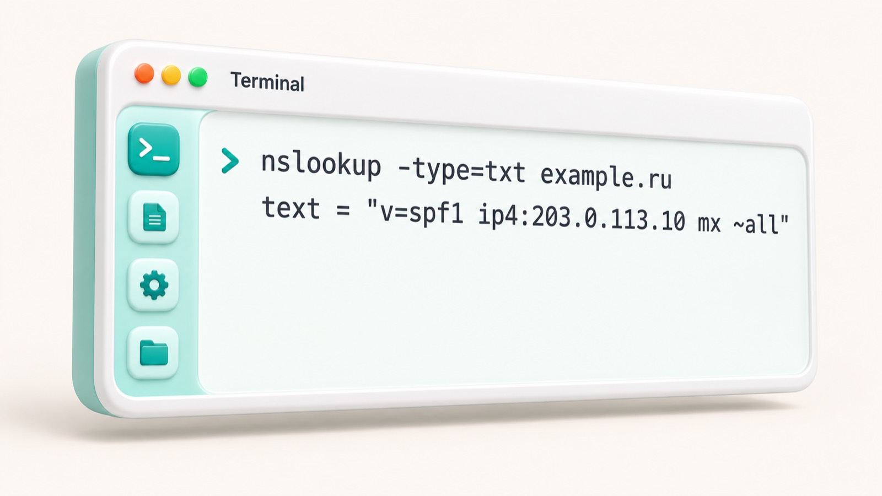Open the terminal prompt sidebar icon
This screenshot has width=882, height=496.
tap(154, 149)
